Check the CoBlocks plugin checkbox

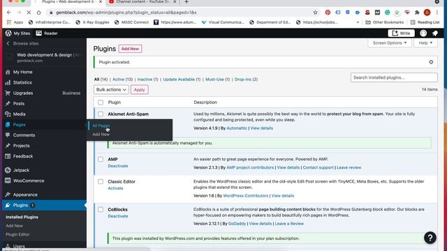pos(101,209)
